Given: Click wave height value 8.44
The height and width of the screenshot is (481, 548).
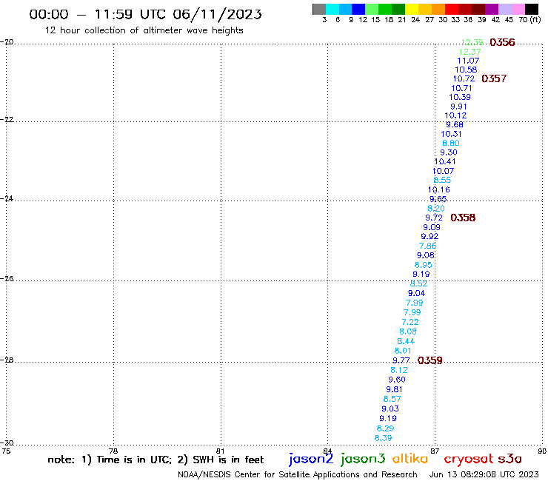Looking at the screenshot, I should coord(406,341).
